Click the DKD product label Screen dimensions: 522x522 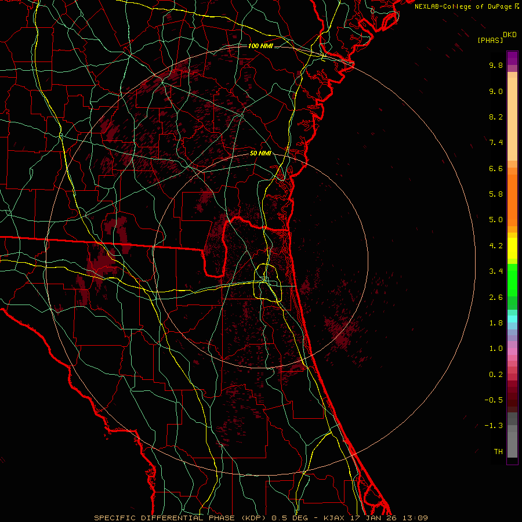(x=510, y=35)
